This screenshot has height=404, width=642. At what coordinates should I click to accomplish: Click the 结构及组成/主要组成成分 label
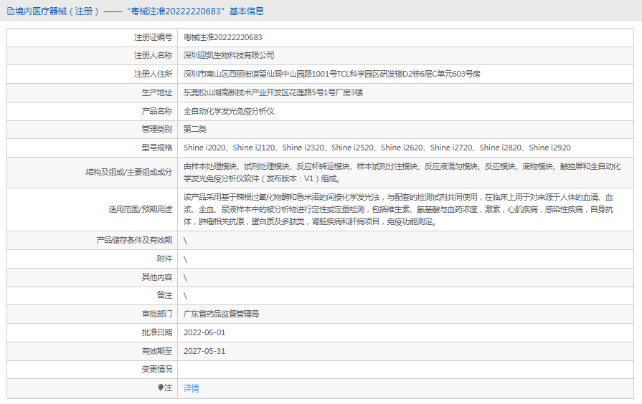(129, 172)
